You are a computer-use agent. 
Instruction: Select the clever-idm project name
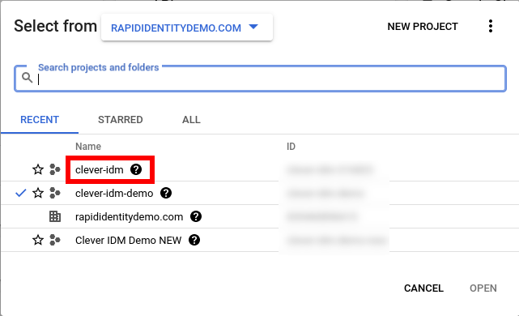100,169
